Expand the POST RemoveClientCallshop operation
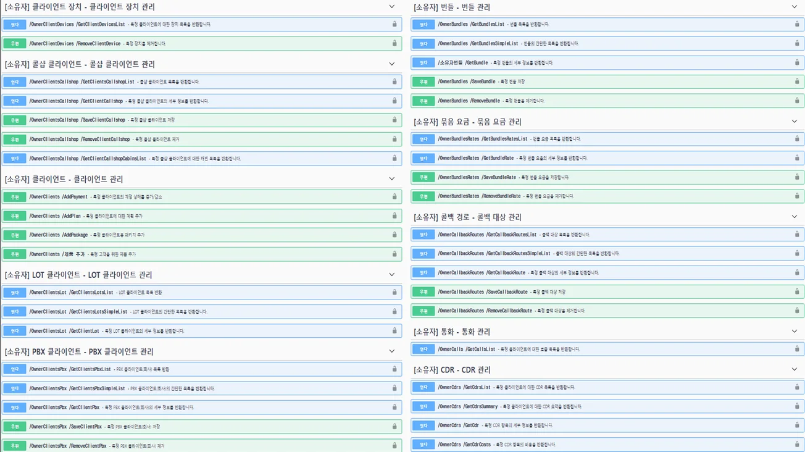The width and height of the screenshot is (805, 452). [x=202, y=139]
